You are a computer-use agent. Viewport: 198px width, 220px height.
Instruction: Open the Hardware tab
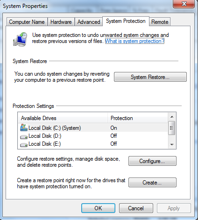pos(61,22)
